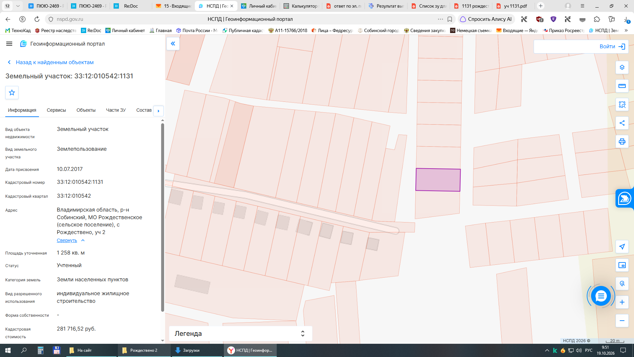
Task: Activate the area selection search tool
Action: (622, 104)
